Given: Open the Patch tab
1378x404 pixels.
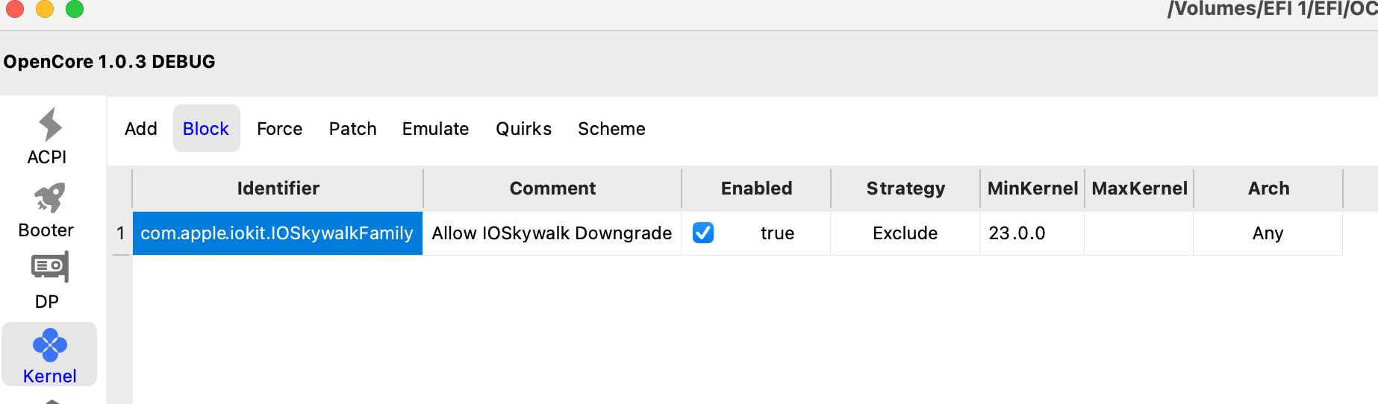Looking at the screenshot, I should pyautogui.click(x=352, y=129).
